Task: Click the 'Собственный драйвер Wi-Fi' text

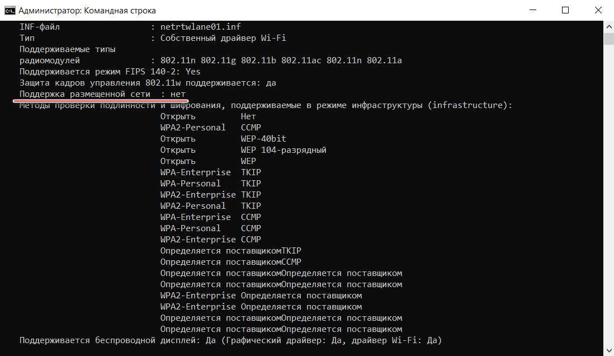Action: pyautogui.click(x=223, y=38)
